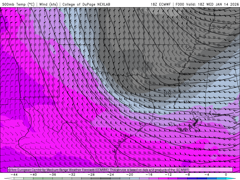
Task: Click the ECMWF copyright notice banner
Action: 120,170
